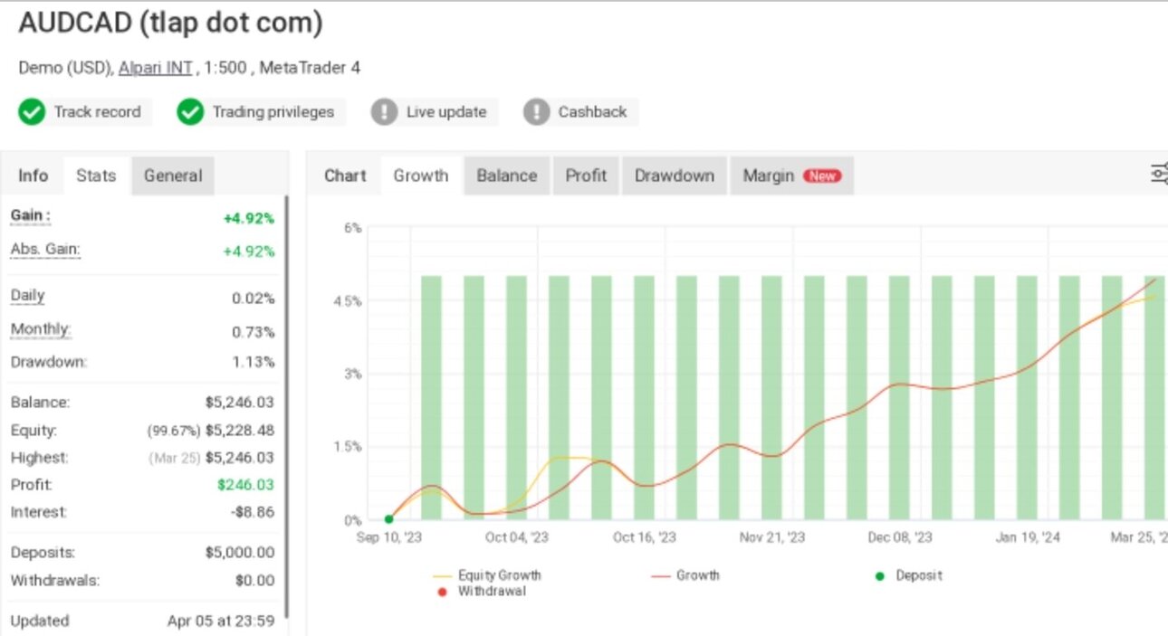Click the Equity value $5,228.48
This screenshot has height=636, width=1168.
(240, 431)
